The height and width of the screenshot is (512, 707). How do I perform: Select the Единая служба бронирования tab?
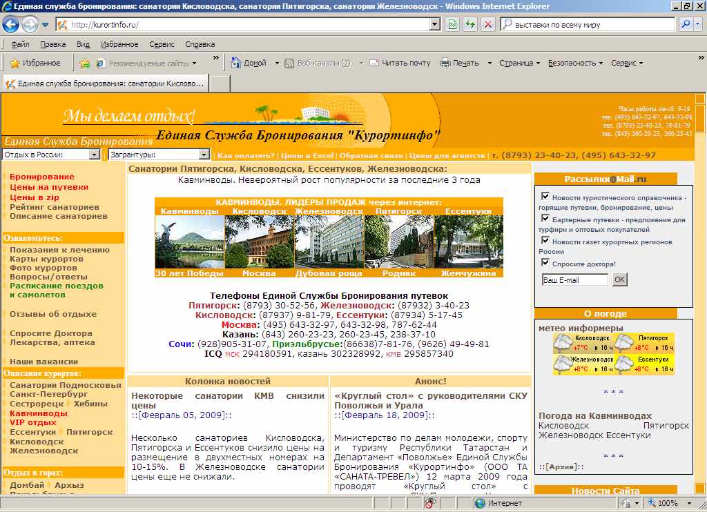pos(106,83)
